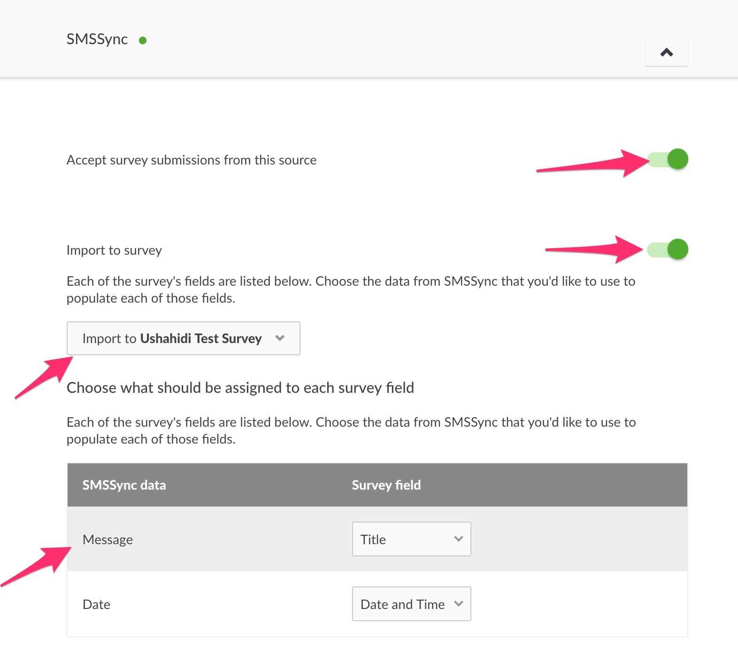This screenshot has height=656, width=738.
Task: Collapse the SMSSync panel with the up chevron
Action: tap(666, 52)
